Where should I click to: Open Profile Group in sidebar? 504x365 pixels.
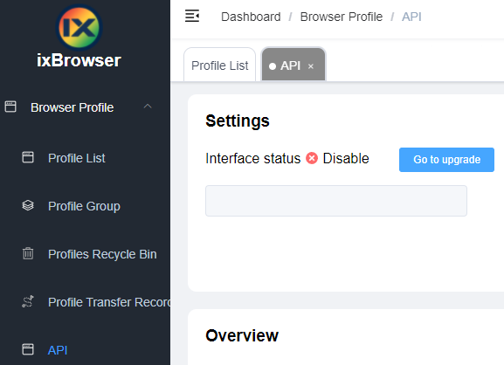[84, 206]
